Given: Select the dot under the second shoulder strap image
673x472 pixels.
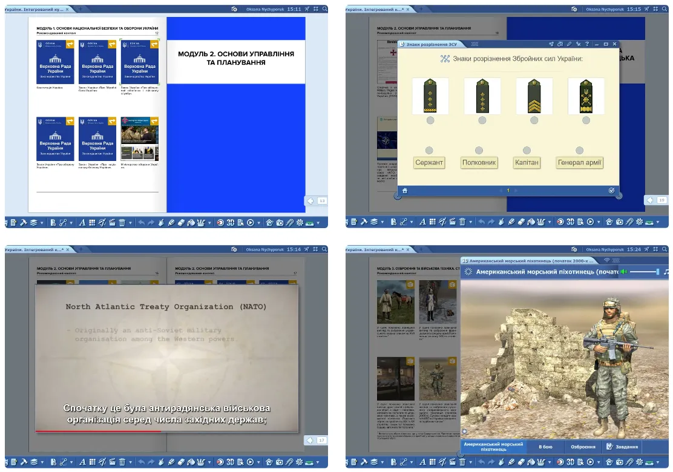Looking at the screenshot, I should [x=482, y=120].
